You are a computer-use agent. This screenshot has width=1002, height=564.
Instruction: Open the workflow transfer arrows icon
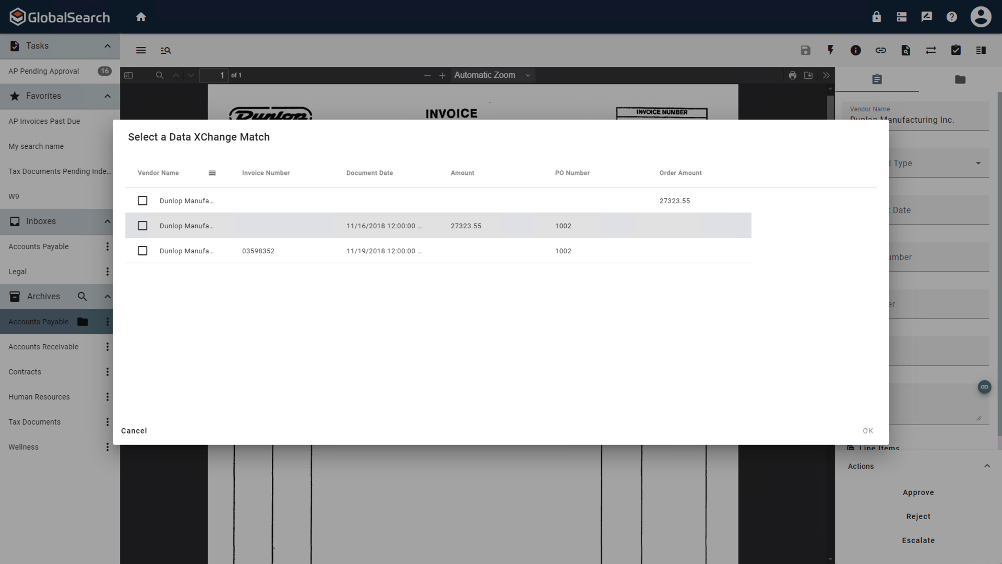(x=931, y=50)
